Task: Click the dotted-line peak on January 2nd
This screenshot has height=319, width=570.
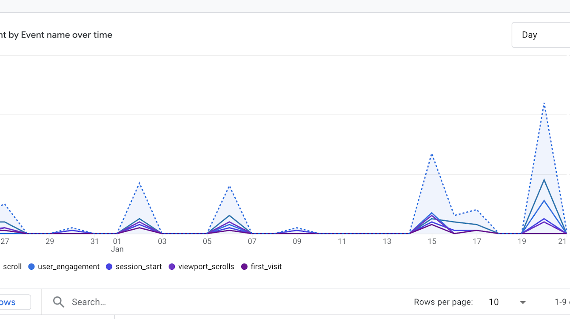Action: [140, 183]
